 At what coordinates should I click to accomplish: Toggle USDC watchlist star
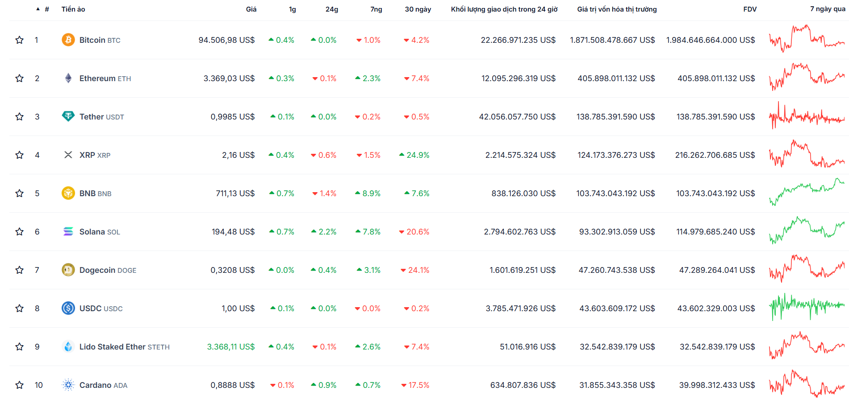pyautogui.click(x=19, y=309)
